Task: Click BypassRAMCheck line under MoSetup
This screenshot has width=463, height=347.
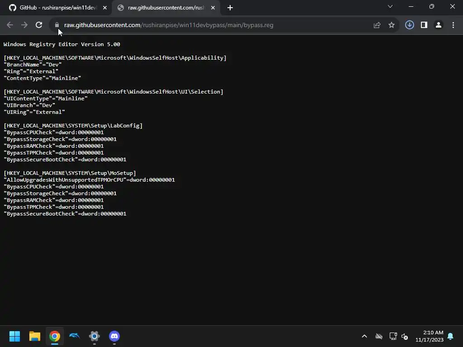Action: point(53,200)
